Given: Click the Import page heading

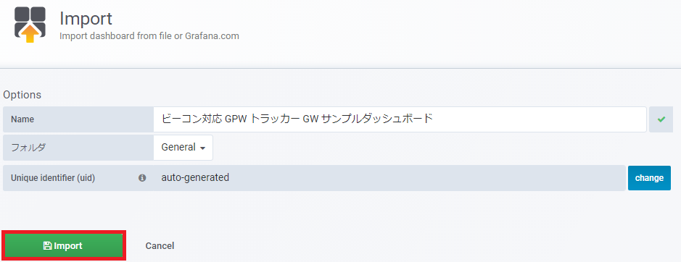Looking at the screenshot, I should pos(86,19).
